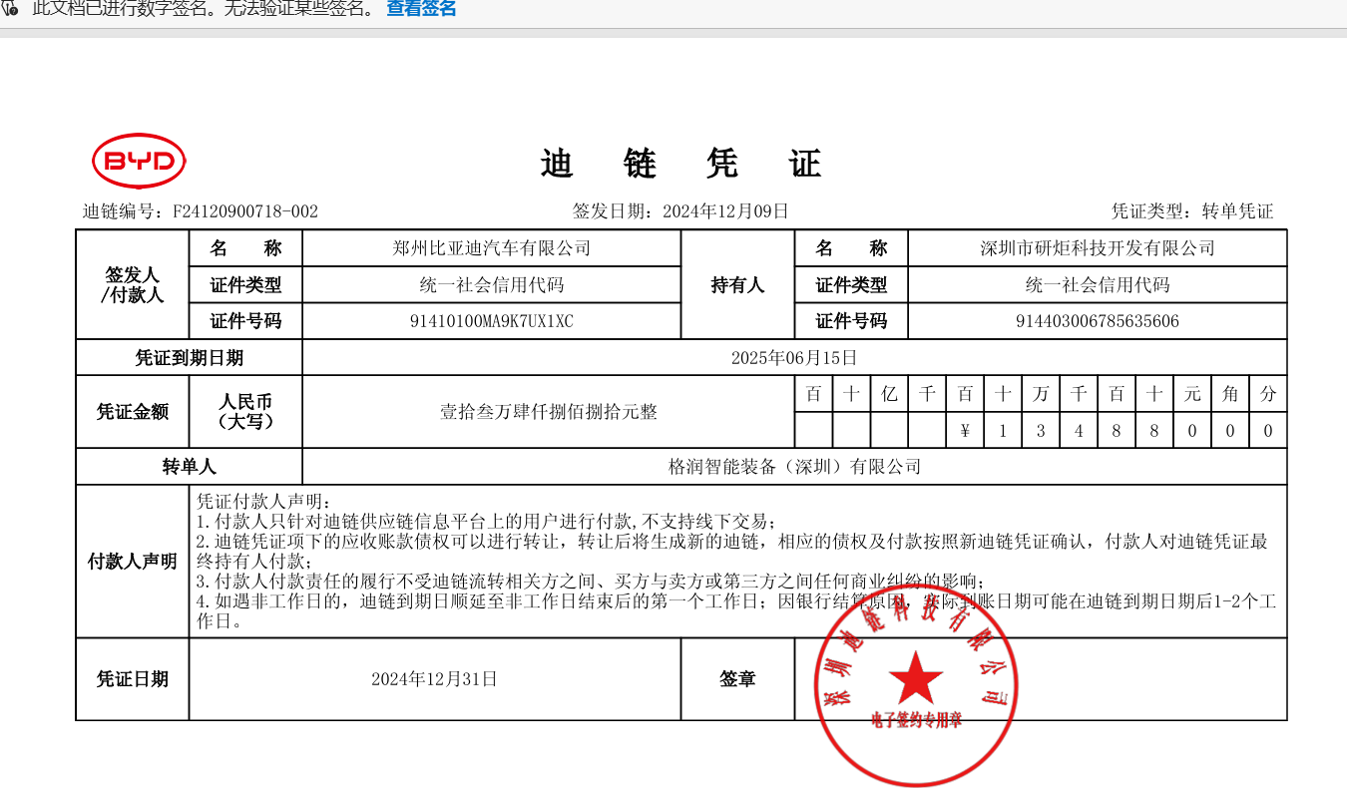1347x788 pixels.
Task: Click statement line 3 about 商业纠纷
Action: pyautogui.click(x=592, y=582)
